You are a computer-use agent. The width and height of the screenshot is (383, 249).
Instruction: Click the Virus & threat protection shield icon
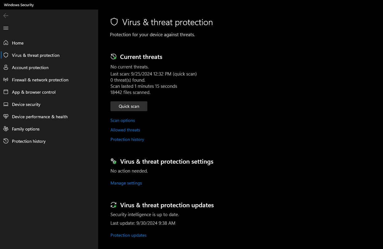pos(114,22)
